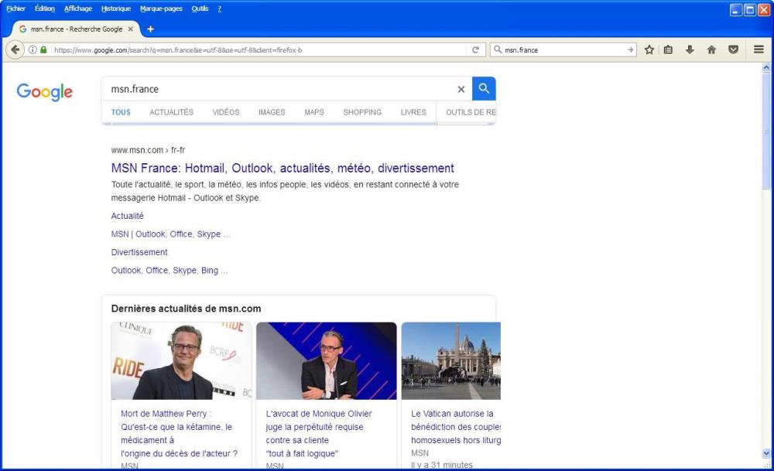
Task: Open the Firefox hamburger menu
Action: coord(759,49)
